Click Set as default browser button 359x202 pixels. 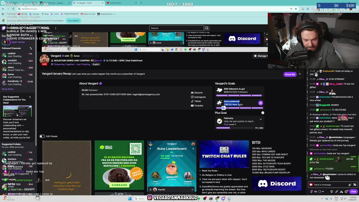73,21
